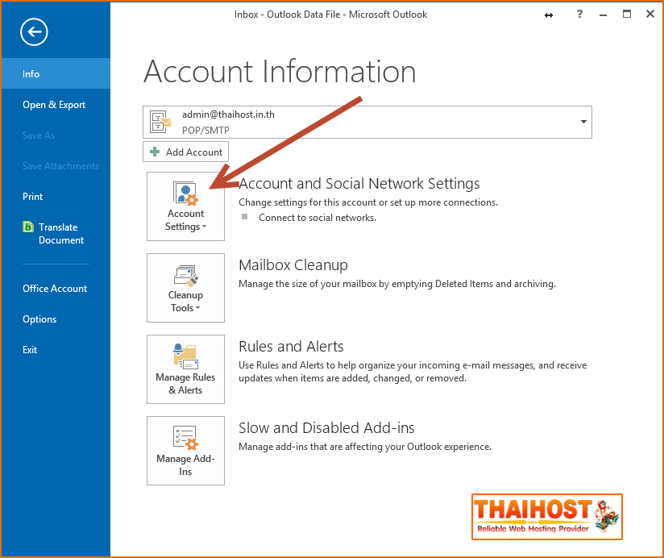Click the Help question mark icon
The height and width of the screenshot is (558, 664).
(x=579, y=14)
